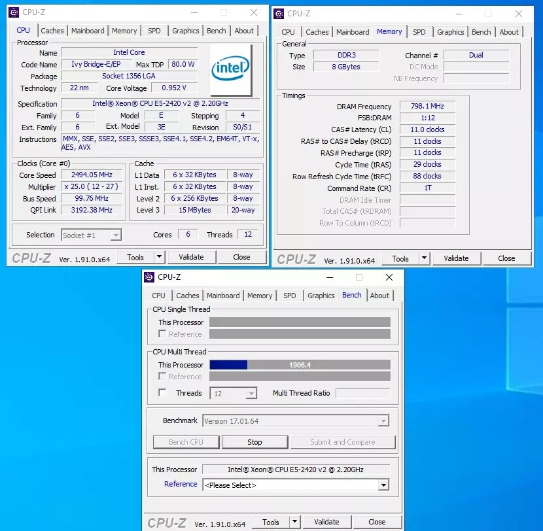543x531 pixels.
Task: Open the Benchmark Version 17.01.64 dropdown
Action: coord(383,421)
